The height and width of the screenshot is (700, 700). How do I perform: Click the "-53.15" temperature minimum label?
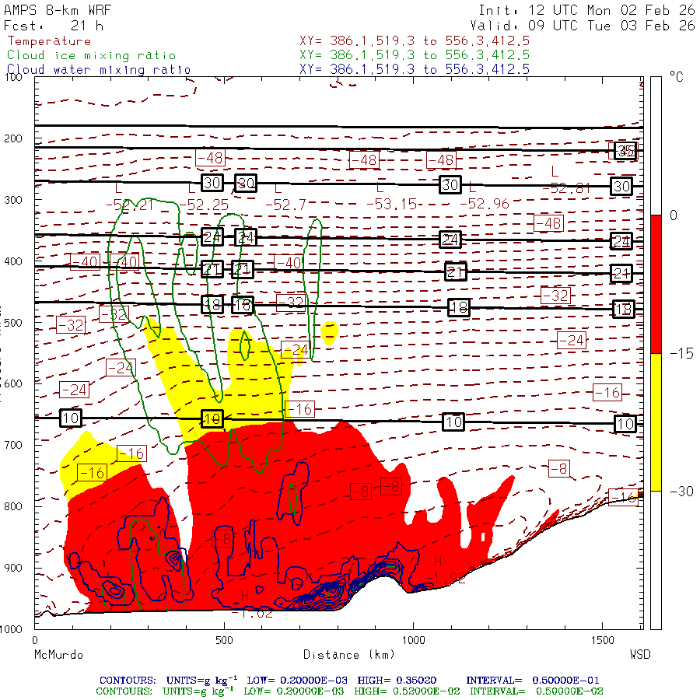pos(391,205)
